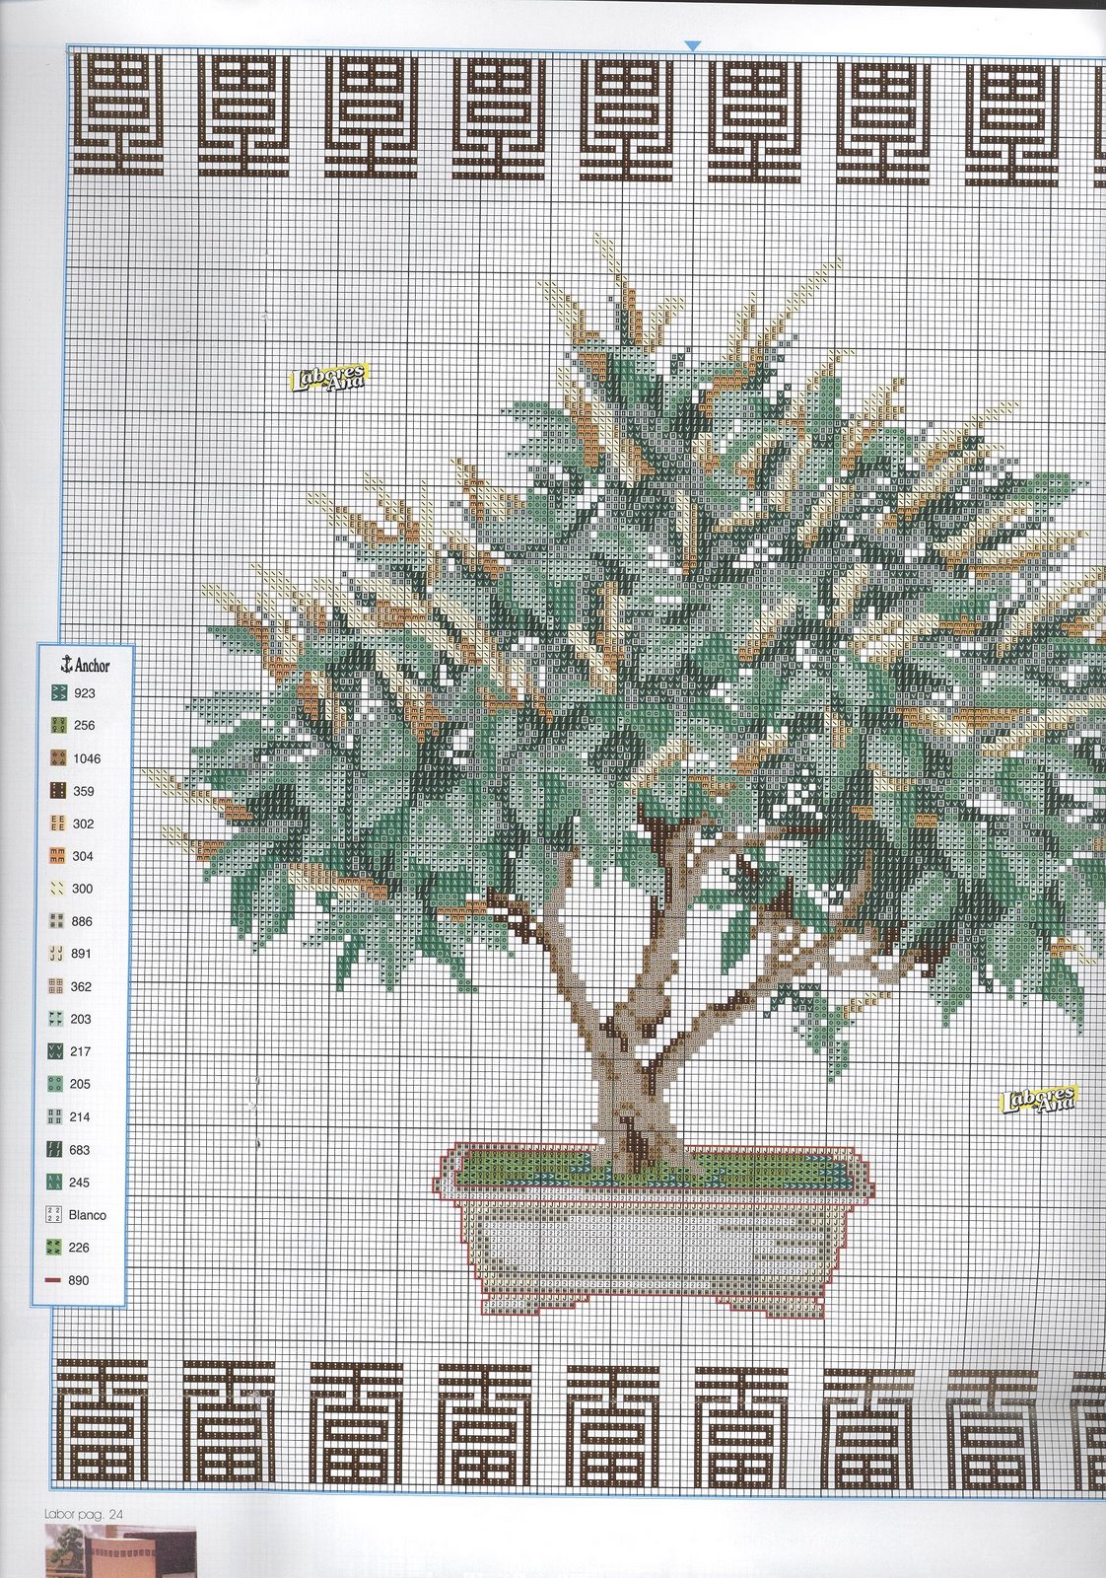Click the thread number '891'

pyautogui.click(x=82, y=954)
